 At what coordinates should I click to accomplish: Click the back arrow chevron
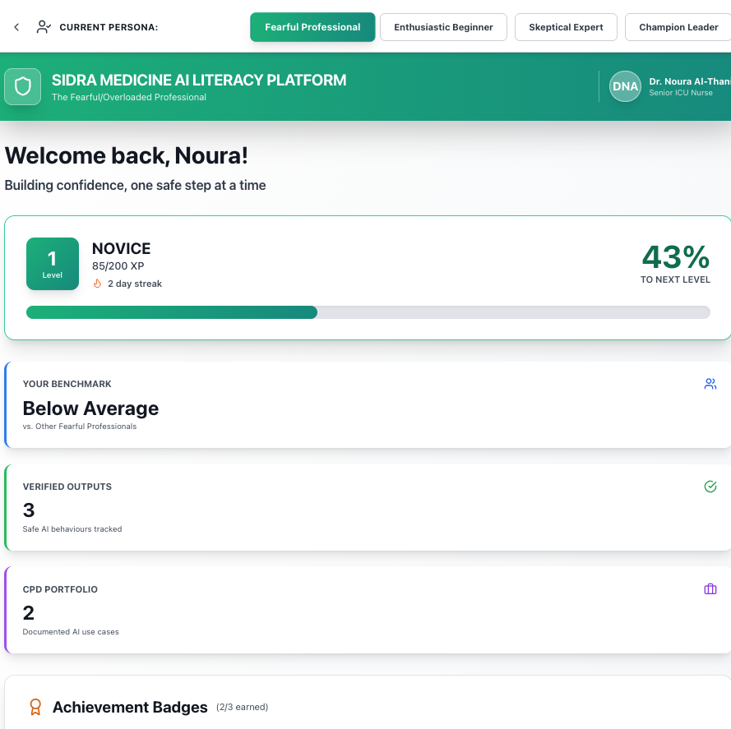point(16,27)
